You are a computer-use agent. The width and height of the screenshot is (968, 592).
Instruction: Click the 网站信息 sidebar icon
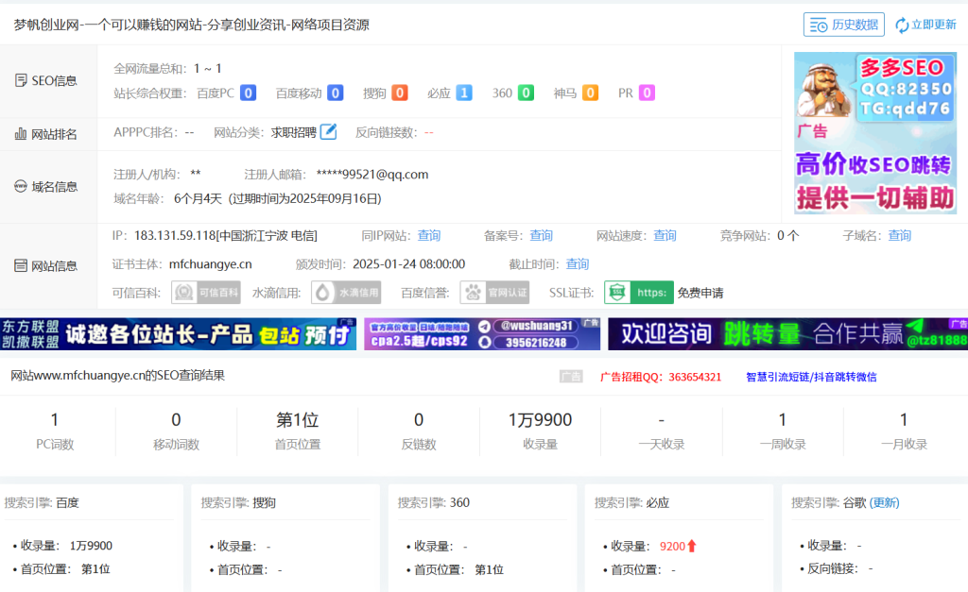click(x=21, y=265)
